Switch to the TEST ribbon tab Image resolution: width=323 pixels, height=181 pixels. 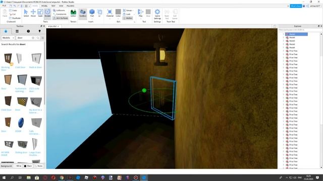click(53, 6)
